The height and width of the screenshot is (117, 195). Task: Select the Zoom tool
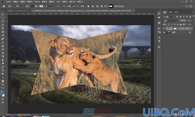pyautogui.click(x=3, y=84)
